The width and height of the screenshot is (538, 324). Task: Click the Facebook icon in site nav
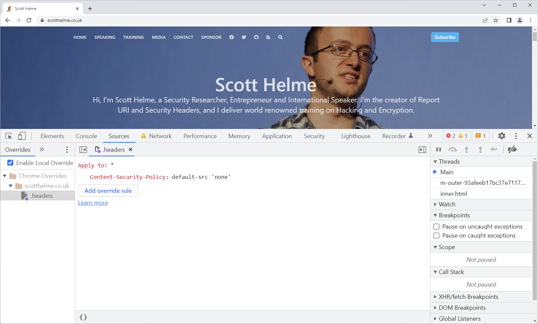point(231,37)
